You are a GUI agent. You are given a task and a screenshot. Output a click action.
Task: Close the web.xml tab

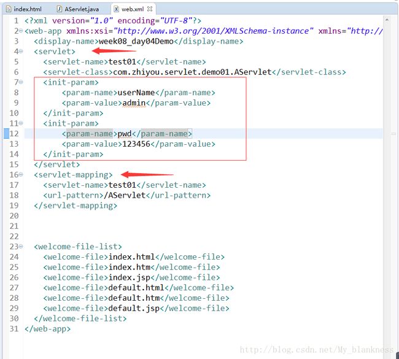coord(150,9)
